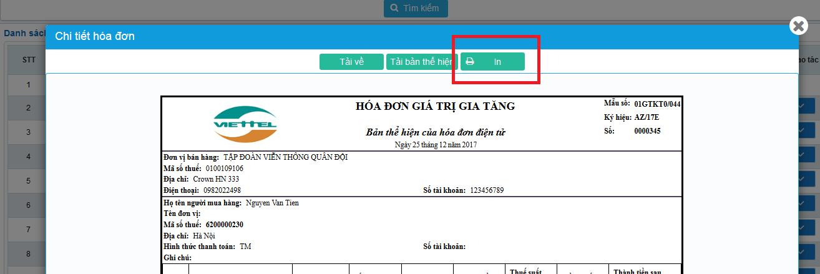Viewport: 820px width, 274px height.
Task: Click the Chi tiết hóa đơn title bar
Action: tap(250, 36)
